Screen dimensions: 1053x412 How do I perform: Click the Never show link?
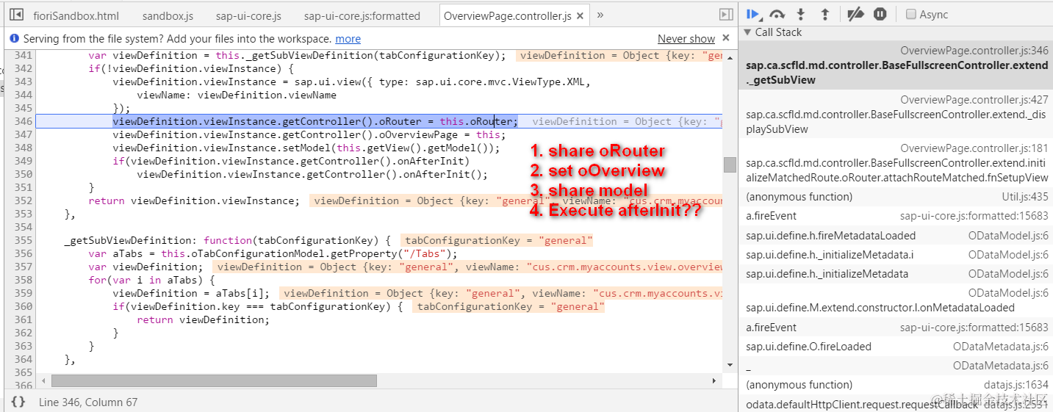coord(686,39)
